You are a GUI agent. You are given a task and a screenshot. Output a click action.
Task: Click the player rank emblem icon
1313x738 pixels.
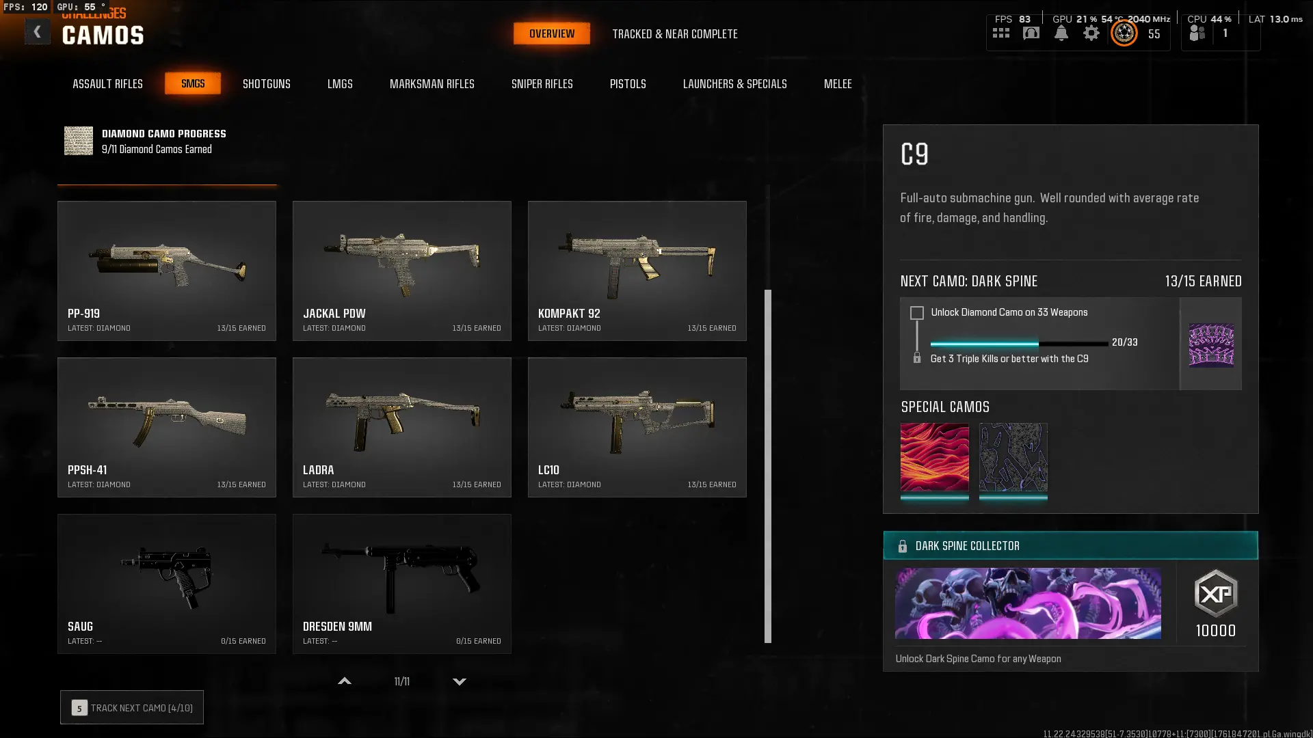[1124, 33]
